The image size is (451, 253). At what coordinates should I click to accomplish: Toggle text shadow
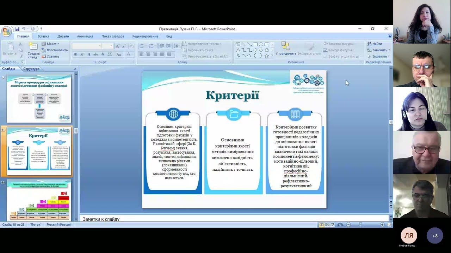tap(102, 54)
